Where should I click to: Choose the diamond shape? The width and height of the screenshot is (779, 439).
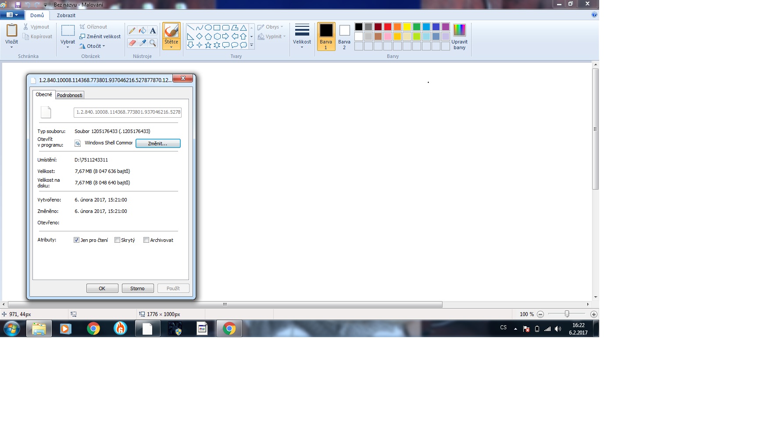pos(200,36)
